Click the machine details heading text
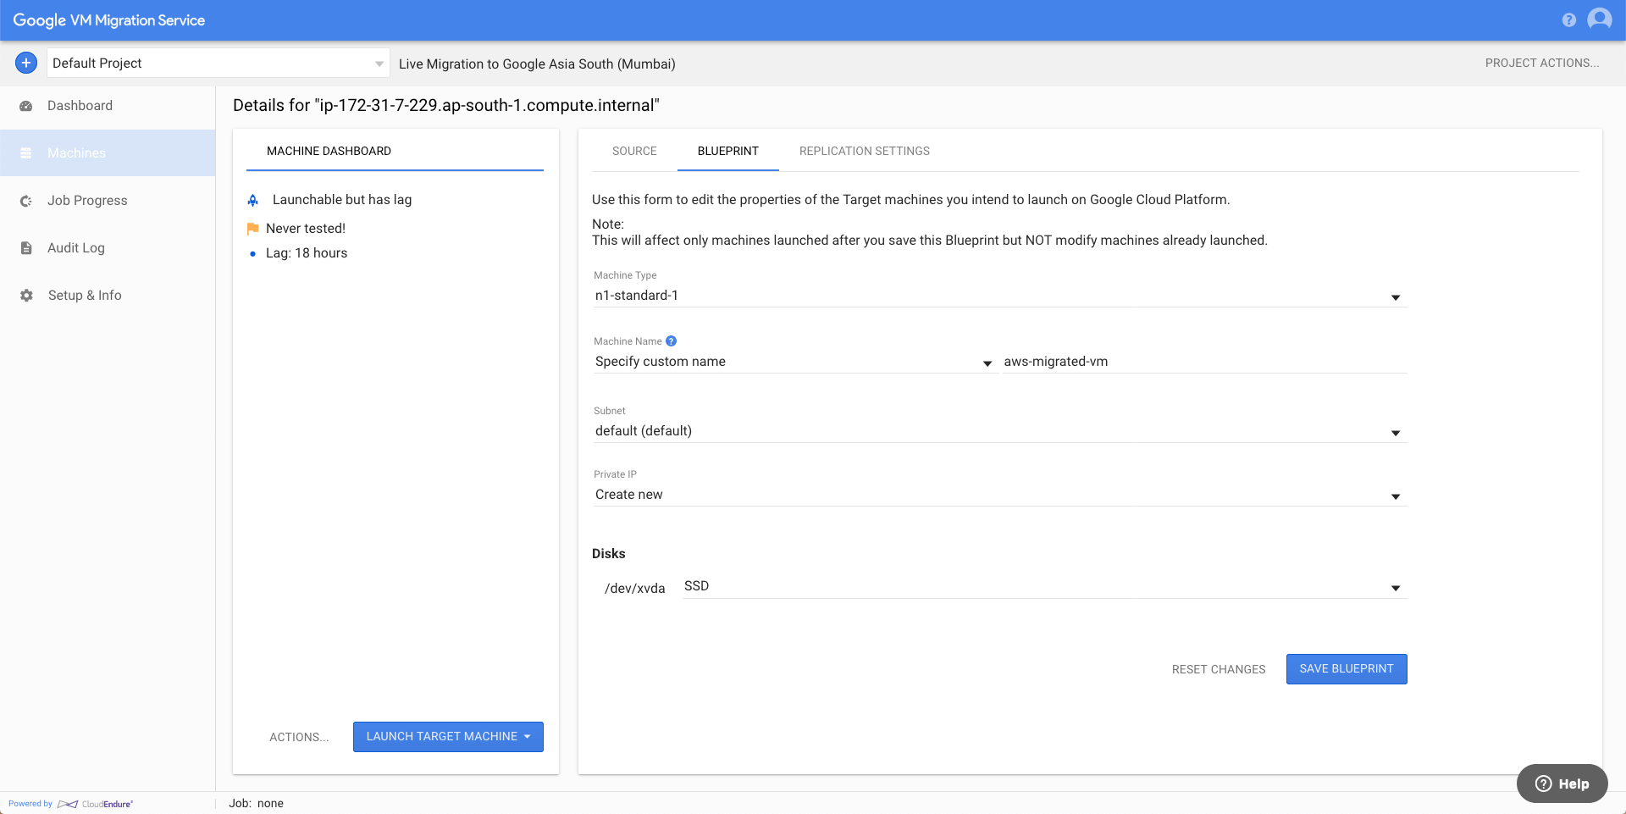Image resolution: width=1626 pixels, height=814 pixels. tap(446, 106)
